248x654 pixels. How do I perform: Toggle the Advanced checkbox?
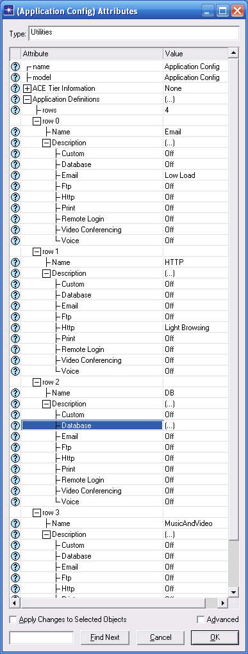tap(201, 619)
